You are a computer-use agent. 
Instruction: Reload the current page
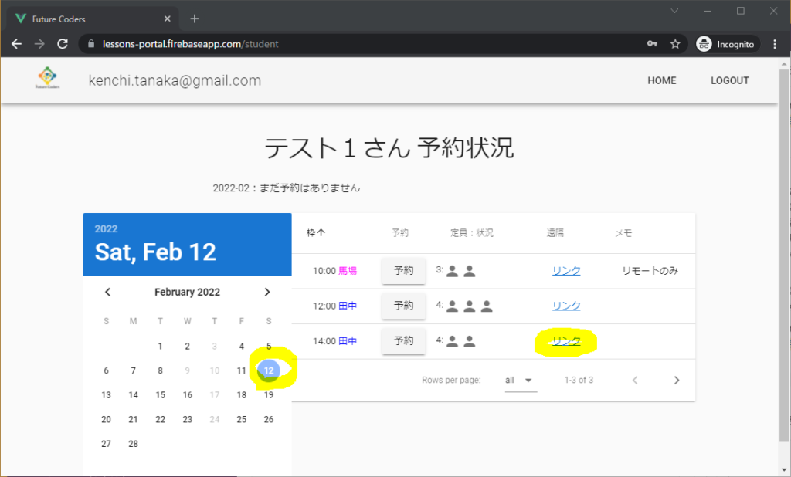click(63, 44)
